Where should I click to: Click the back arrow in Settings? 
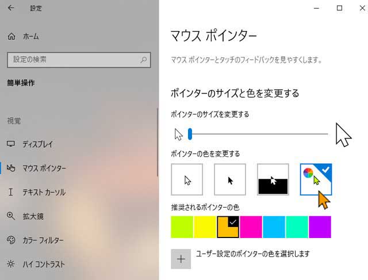click(x=11, y=8)
